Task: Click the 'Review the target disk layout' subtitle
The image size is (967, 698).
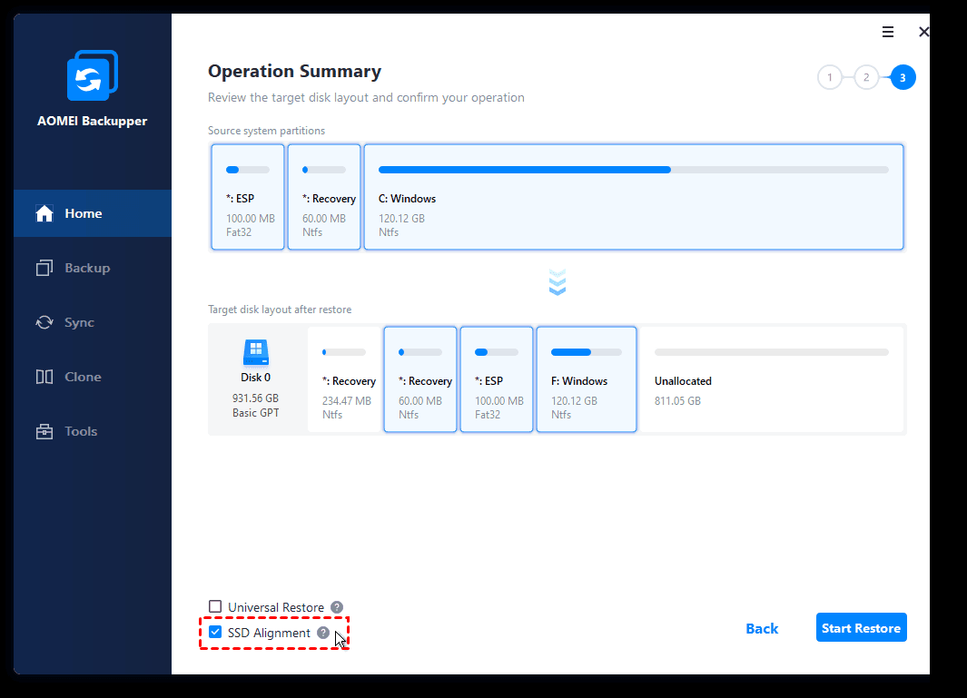Action: [x=366, y=97]
